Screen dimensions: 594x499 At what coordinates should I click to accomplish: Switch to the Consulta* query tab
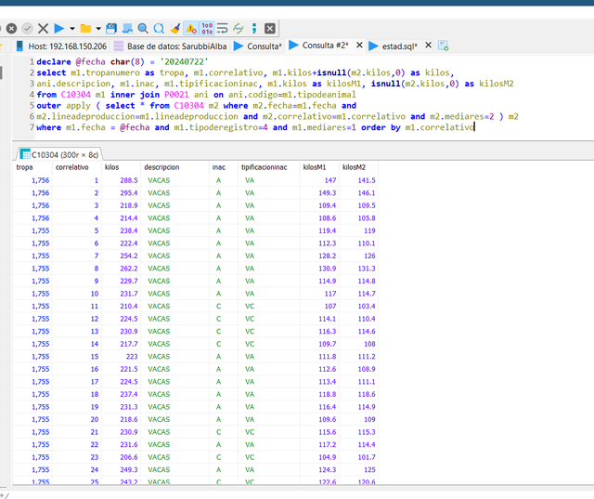coord(258,46)
